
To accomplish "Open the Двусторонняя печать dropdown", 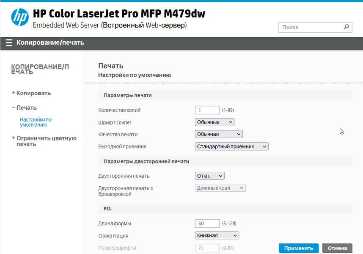I will 209,176.
